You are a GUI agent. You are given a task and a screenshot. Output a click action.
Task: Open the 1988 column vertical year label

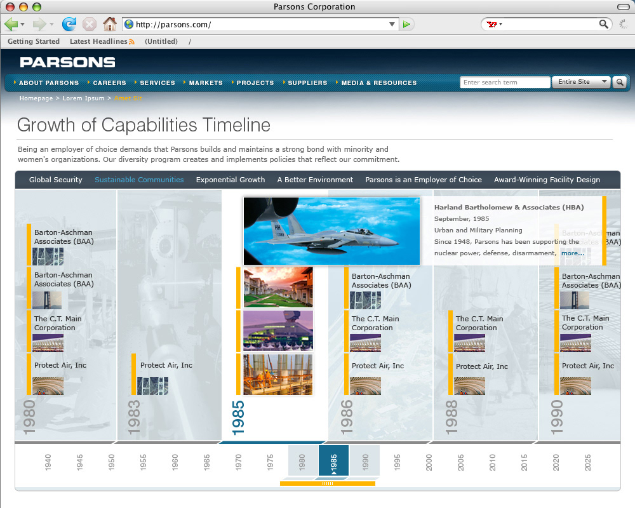(451, 417)
